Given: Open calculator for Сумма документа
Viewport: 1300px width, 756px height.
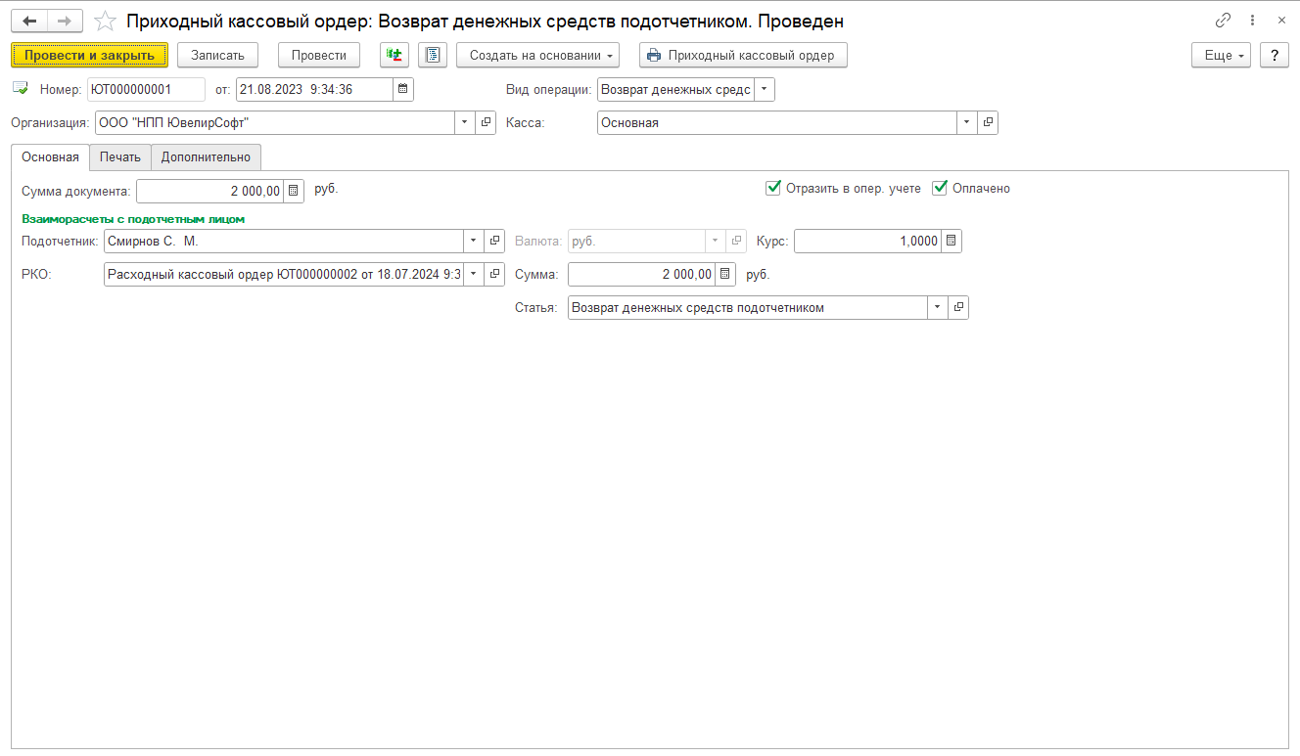Looking at the screenshot, I should click(294, 191).
